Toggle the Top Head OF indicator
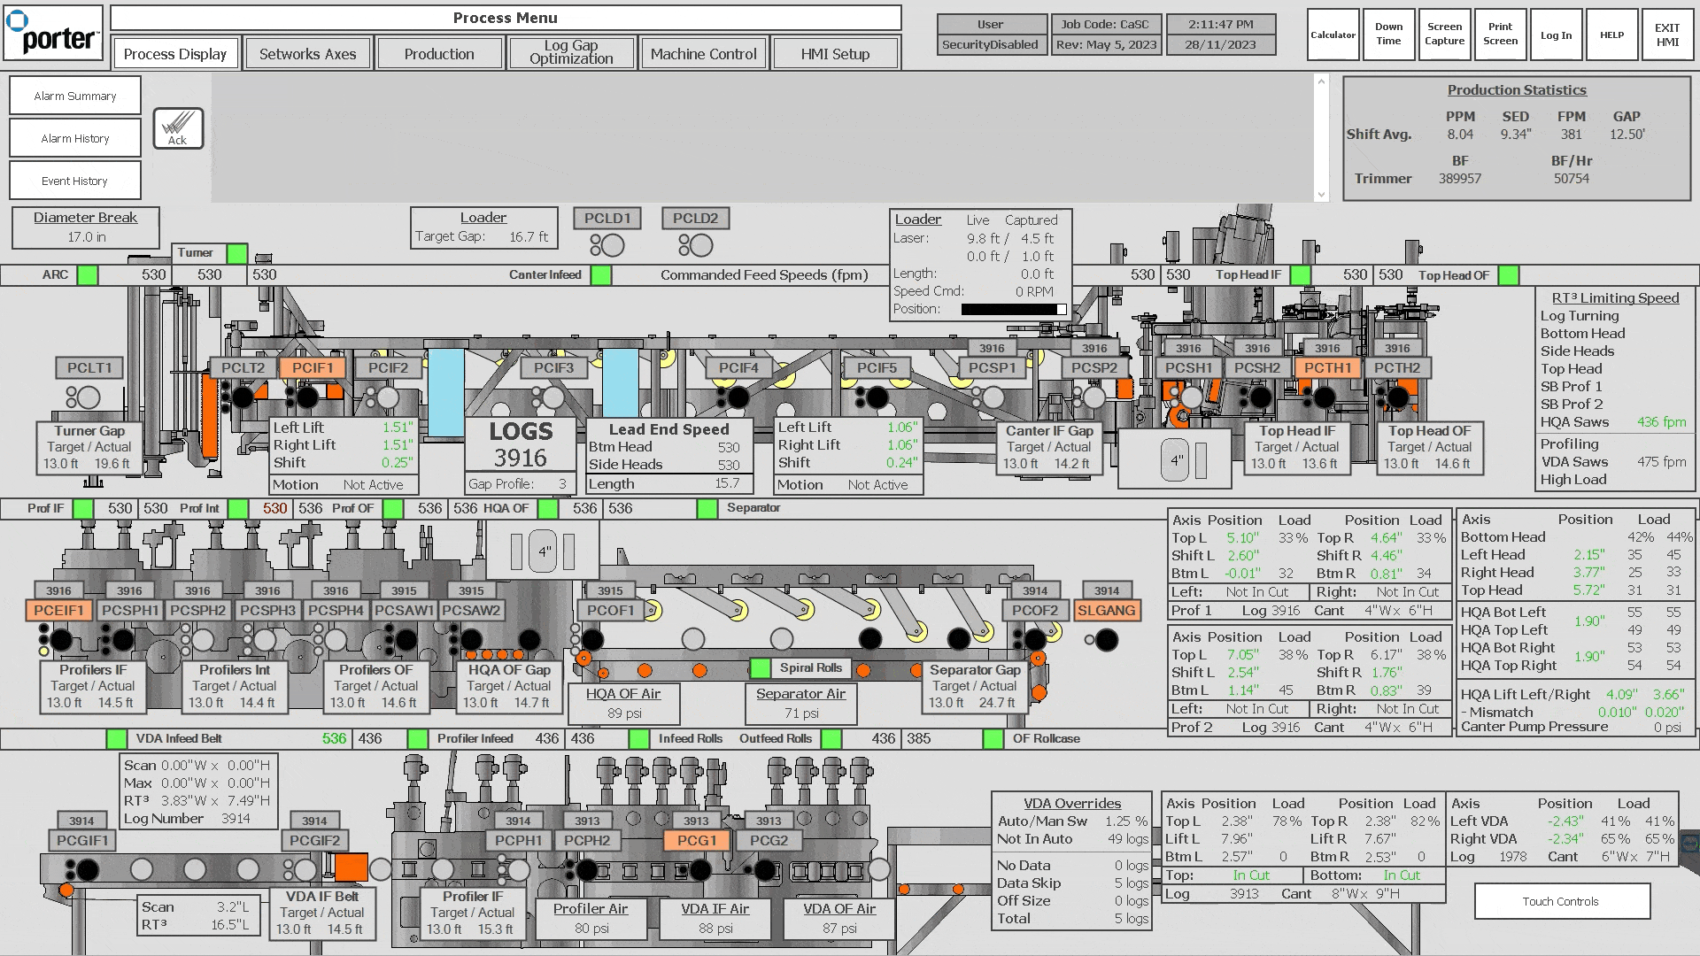This screenshot has height=956, width=1700. click(x=1509, y=274)
